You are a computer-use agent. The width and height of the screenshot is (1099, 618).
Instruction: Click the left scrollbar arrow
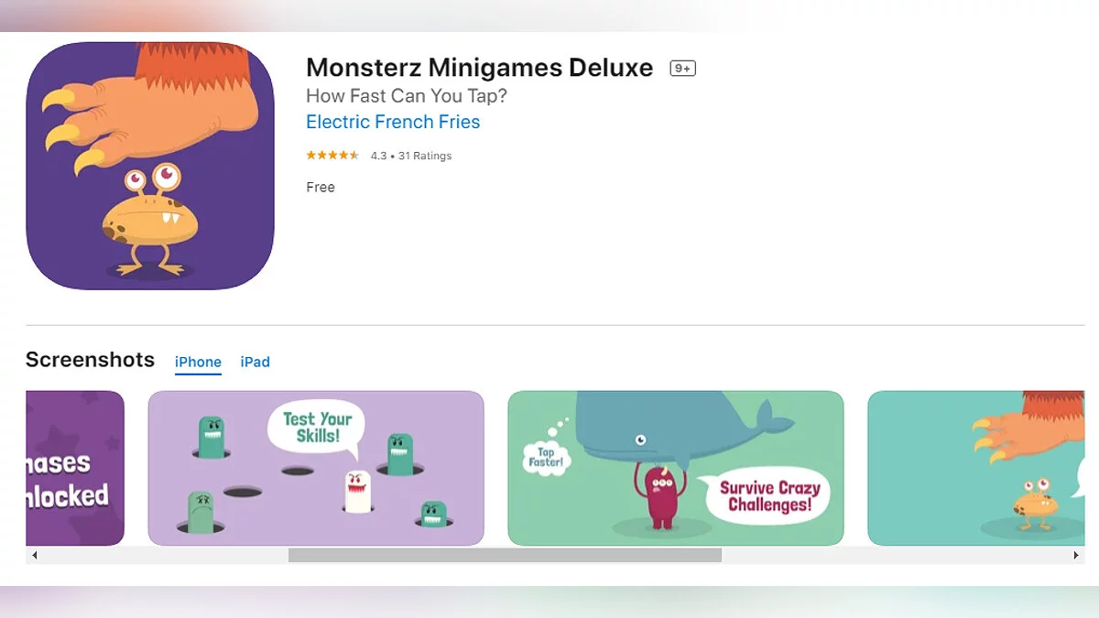point(35,555)
